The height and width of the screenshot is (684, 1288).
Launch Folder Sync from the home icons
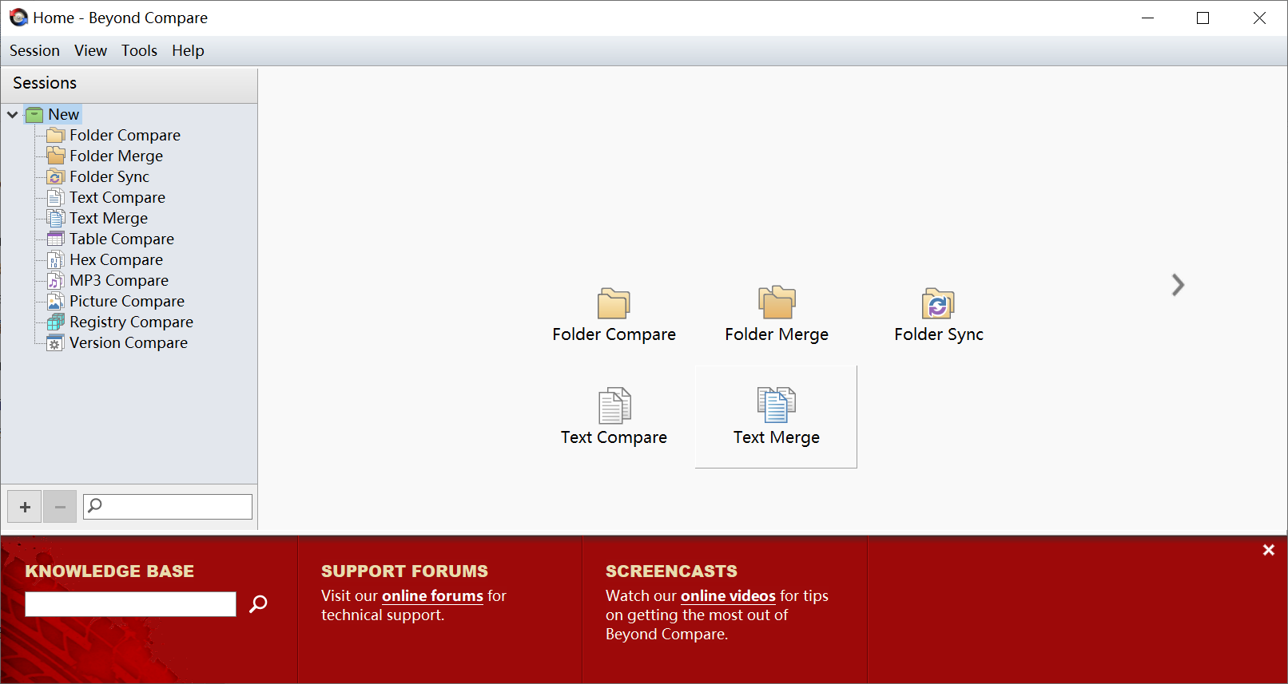coord(939,315)
